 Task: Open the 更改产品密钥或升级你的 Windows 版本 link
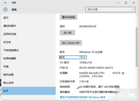[x=83, y=97]
